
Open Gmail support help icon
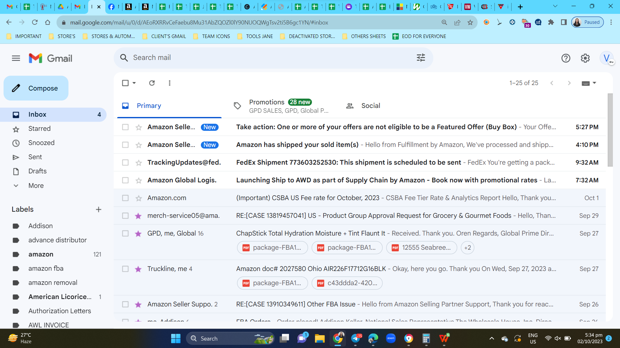(566, 58)
